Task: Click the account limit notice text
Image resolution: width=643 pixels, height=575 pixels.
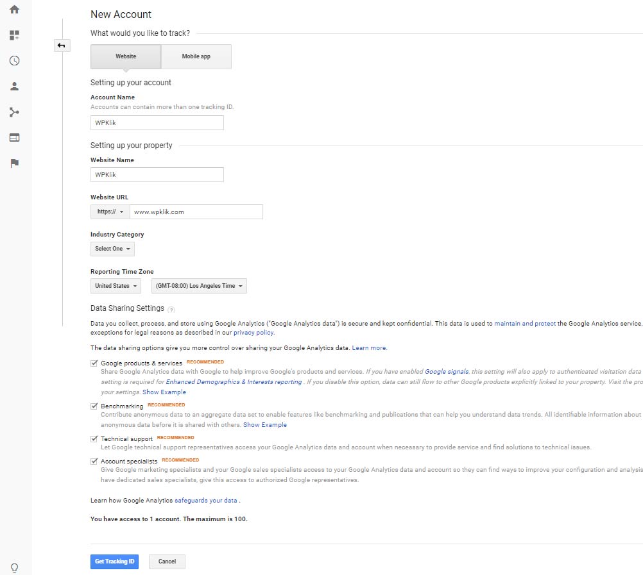Action: [x=169, y=519]
